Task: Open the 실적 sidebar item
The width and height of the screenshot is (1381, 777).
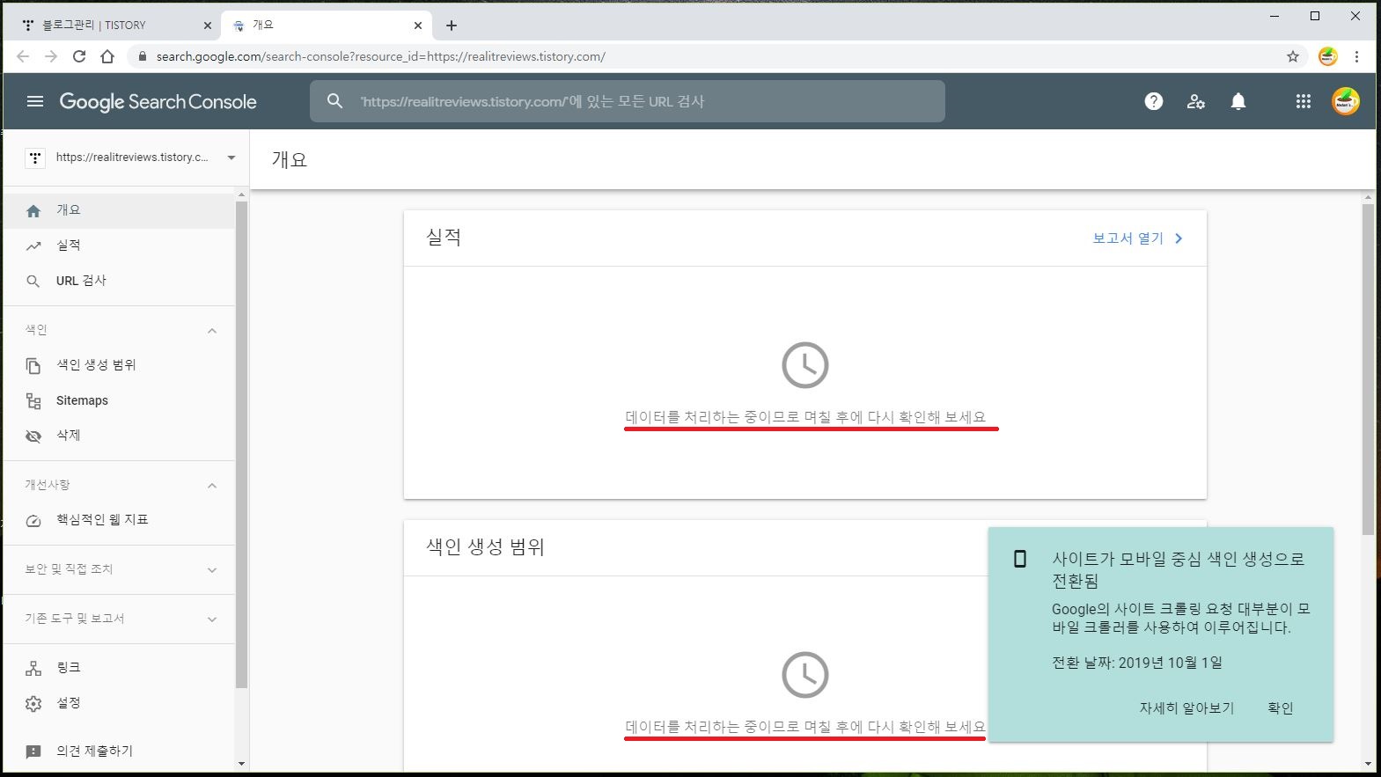Action: tap(119, 246)
